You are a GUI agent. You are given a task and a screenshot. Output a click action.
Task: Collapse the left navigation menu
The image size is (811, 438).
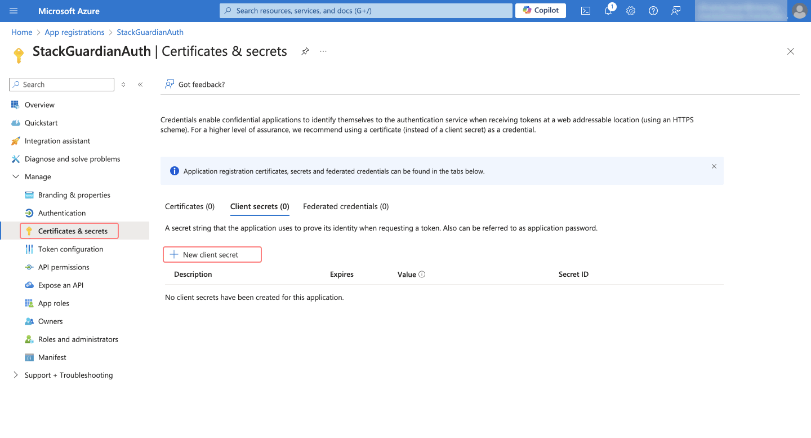140,84
